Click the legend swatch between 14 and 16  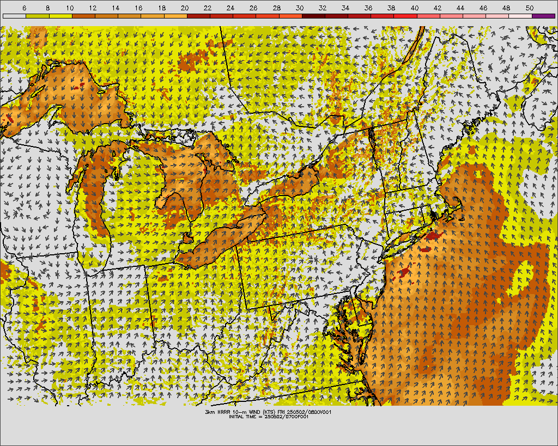[129, 16]
